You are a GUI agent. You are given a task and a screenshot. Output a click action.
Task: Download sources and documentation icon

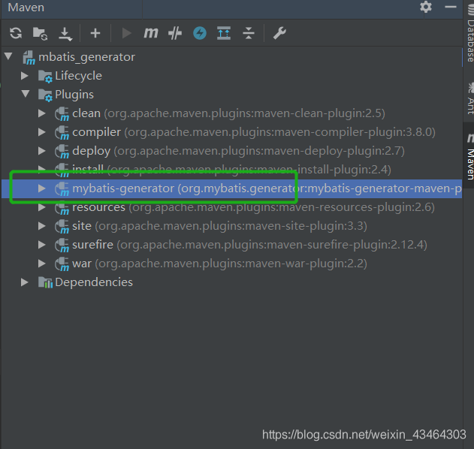coord(65,34)
